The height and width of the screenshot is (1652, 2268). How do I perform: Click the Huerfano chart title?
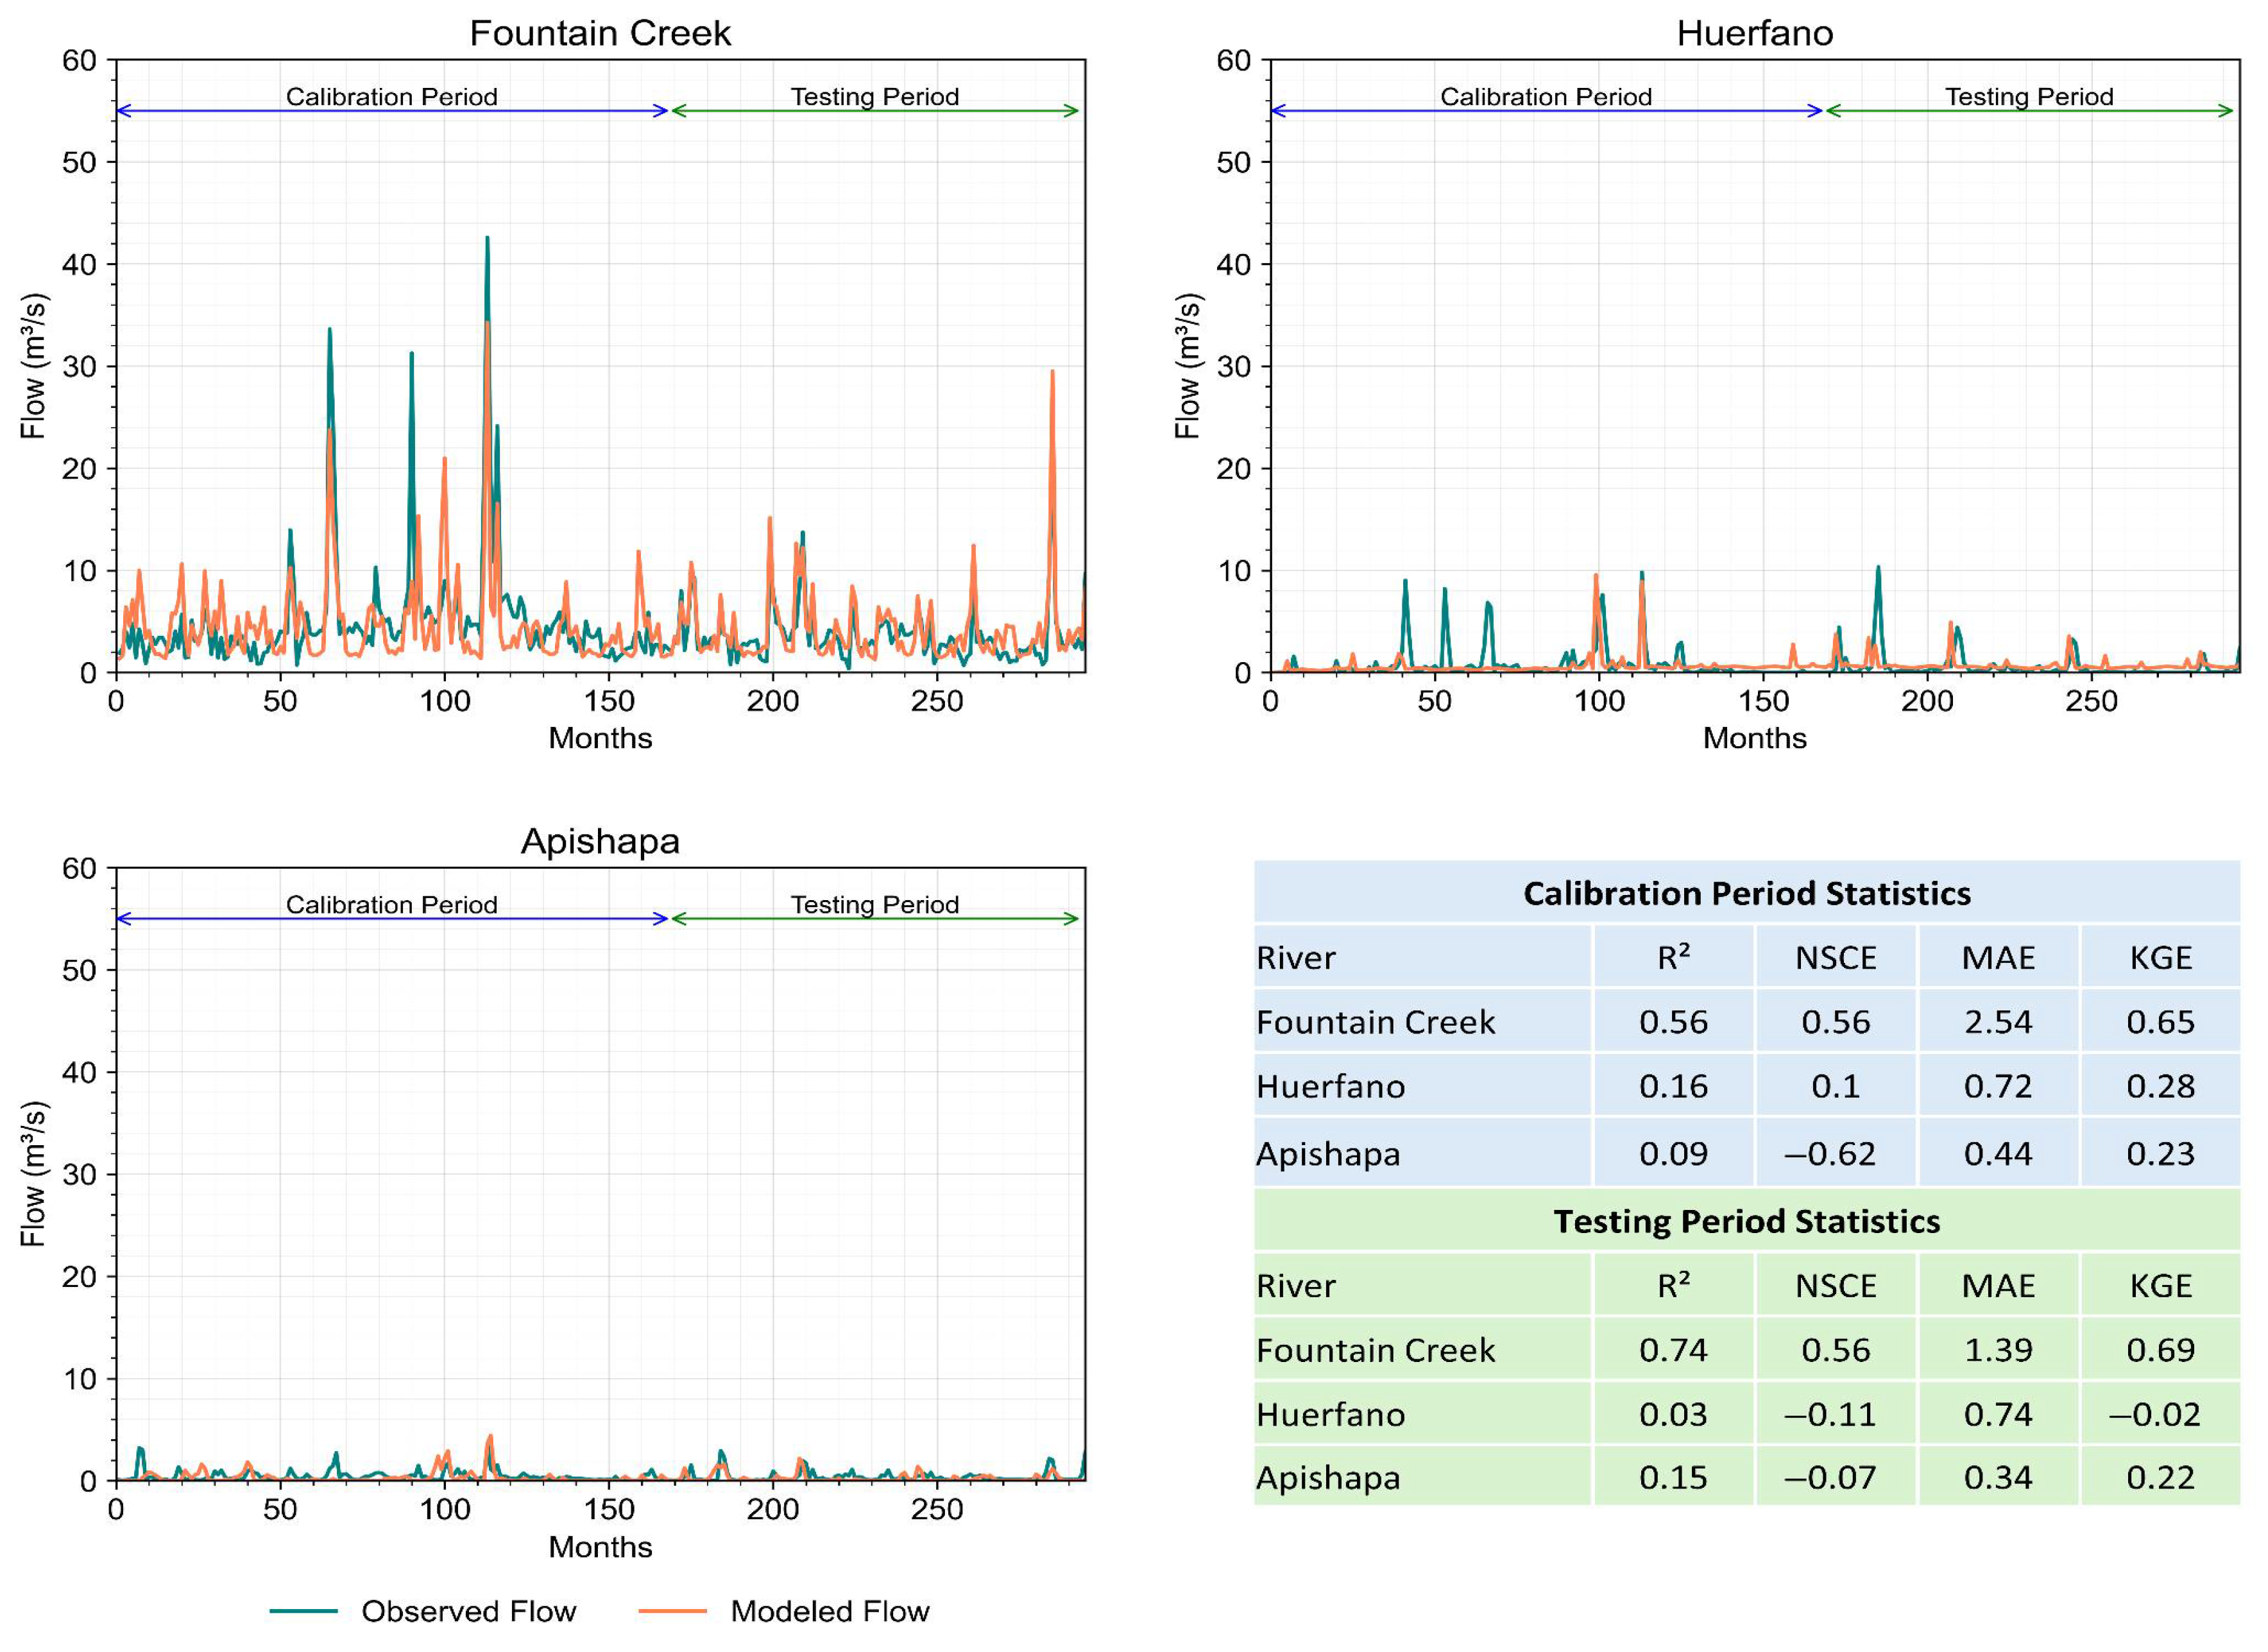pos(1754,34)
